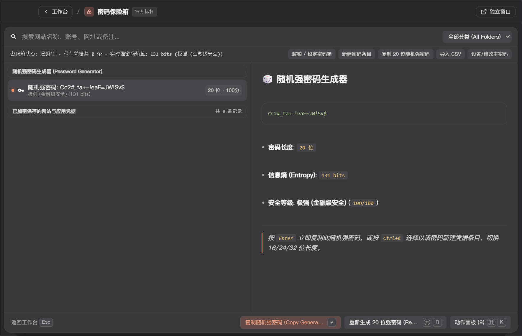Click 复制 20 位随机强密码 button

406,54
